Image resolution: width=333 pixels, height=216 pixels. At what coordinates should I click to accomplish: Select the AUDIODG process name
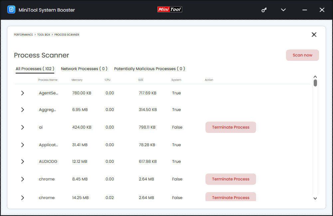coord(48,162)
